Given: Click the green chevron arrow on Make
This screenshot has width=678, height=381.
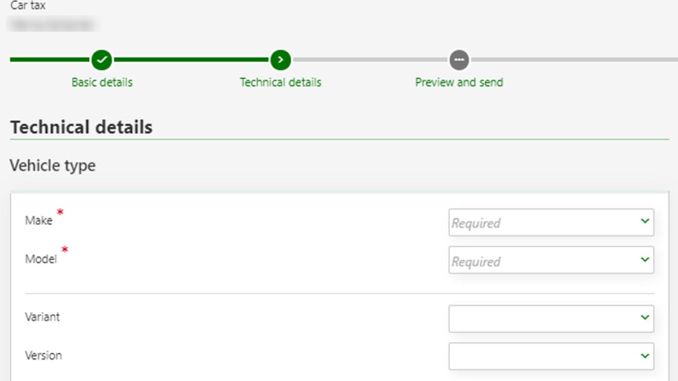Looking at the screenshot, I should (x=645, y=221).
